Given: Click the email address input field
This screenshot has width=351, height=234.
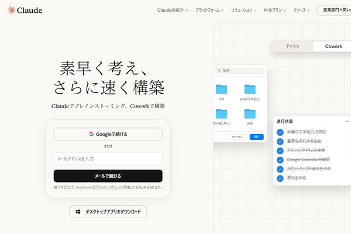Looking at the screenshot, I should 108,159.
